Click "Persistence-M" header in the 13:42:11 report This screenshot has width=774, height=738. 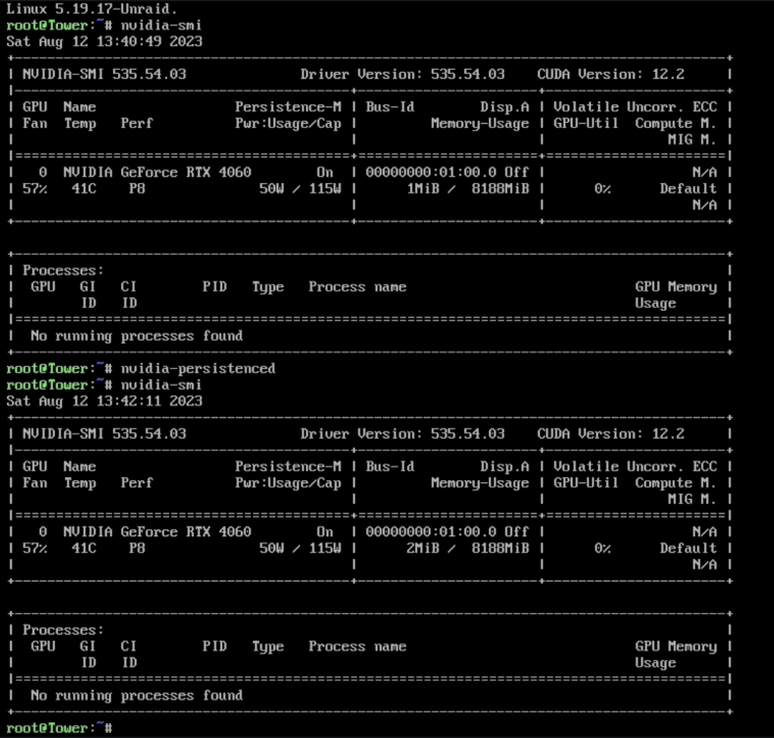pyautogui.click(x=288, y=466)
